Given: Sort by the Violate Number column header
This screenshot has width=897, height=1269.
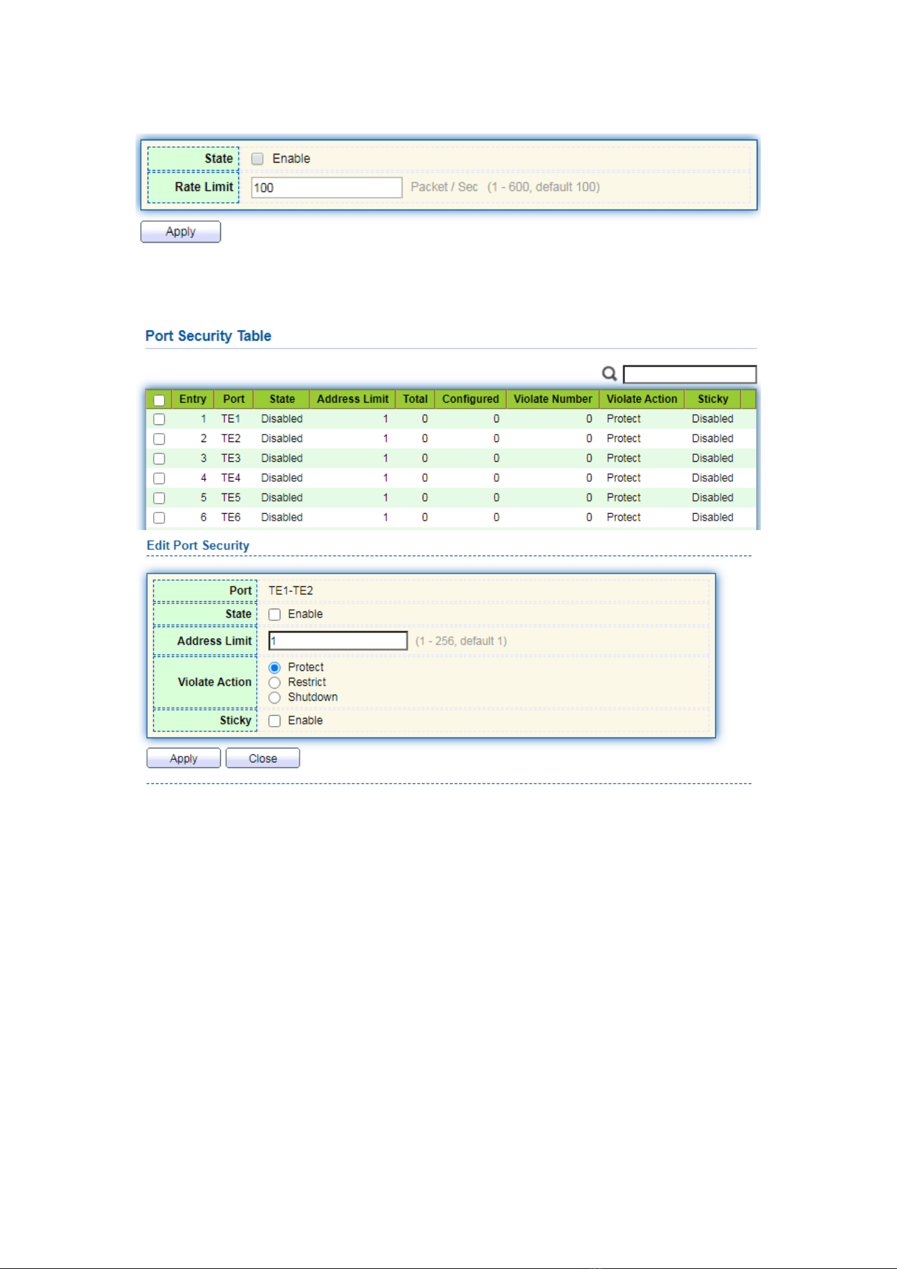Looking at the screenshot, I should (553, 399).
